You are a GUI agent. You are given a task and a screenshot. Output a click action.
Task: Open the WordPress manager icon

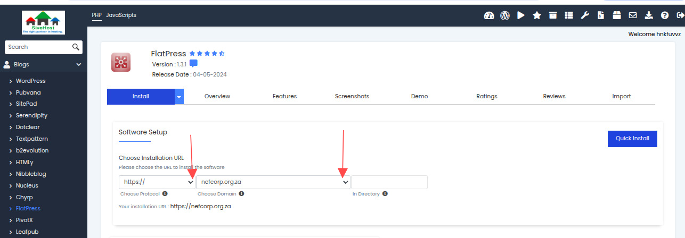[x=505, y=15]
